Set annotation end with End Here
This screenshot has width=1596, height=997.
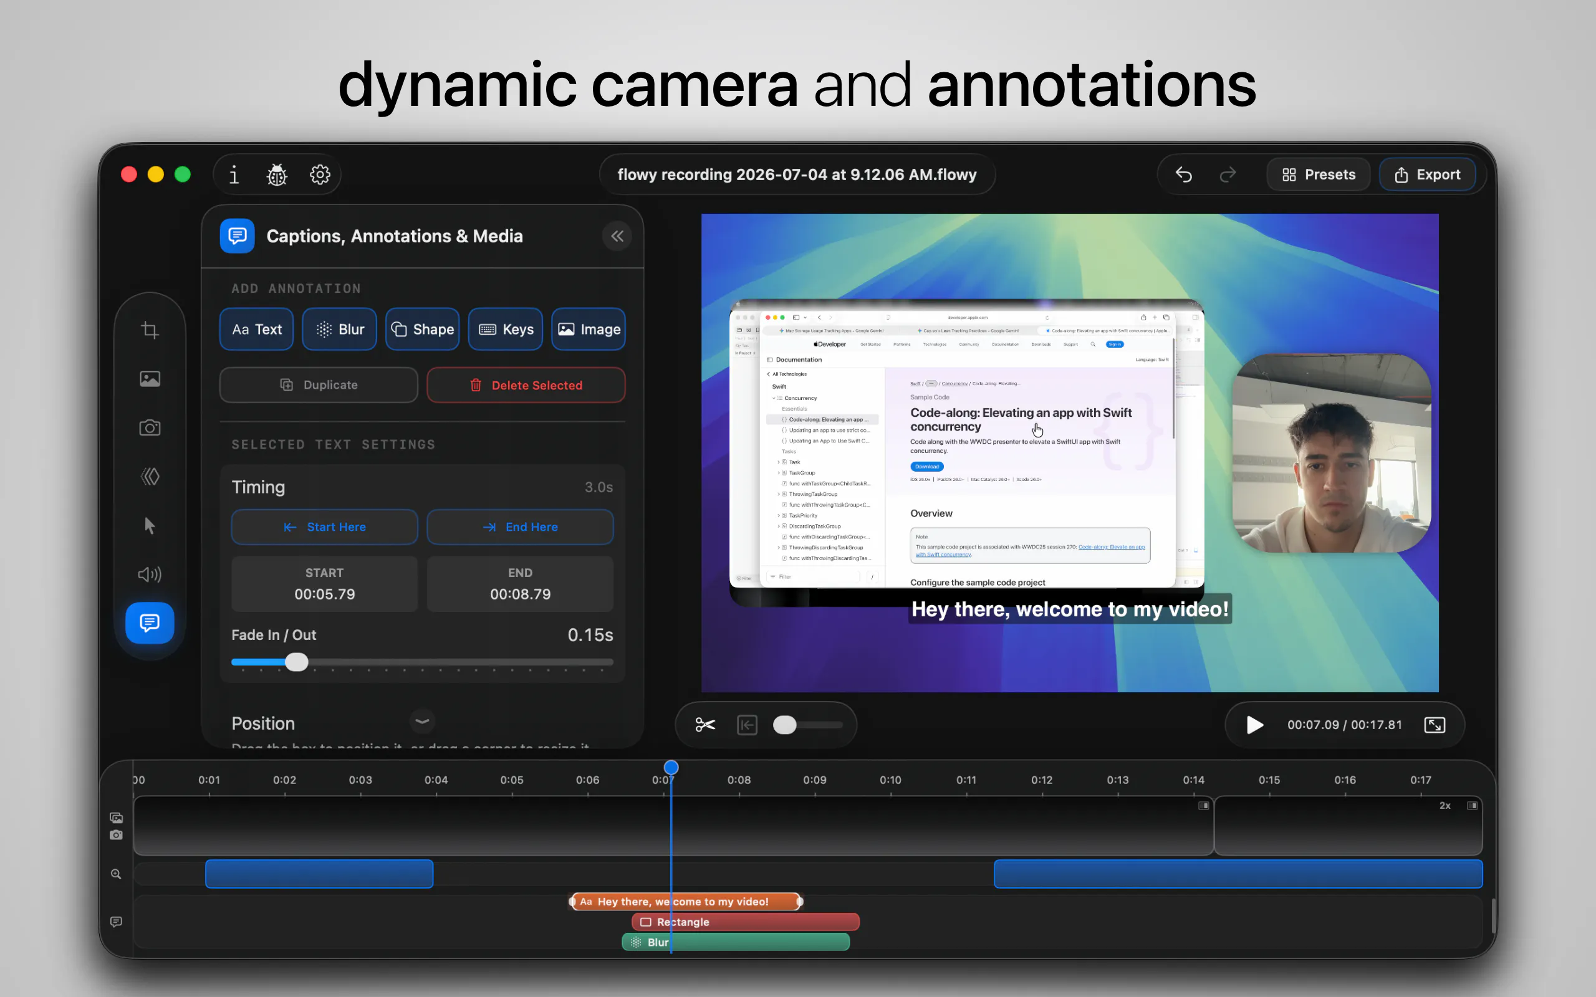pyautogui.click(x=521, y=527)
